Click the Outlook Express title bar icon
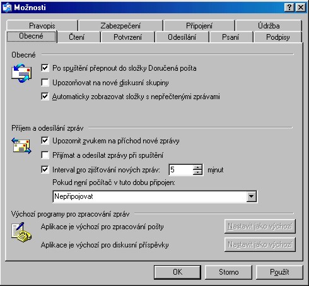 click(7, 8)
